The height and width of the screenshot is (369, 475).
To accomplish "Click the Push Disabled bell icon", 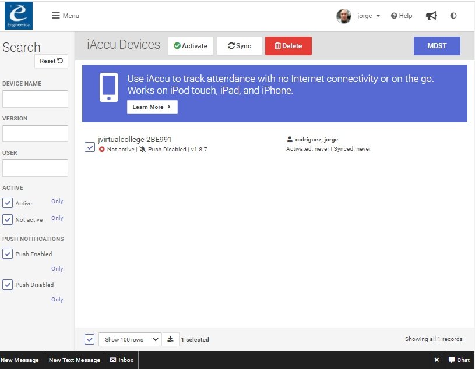I will (142, 149).
